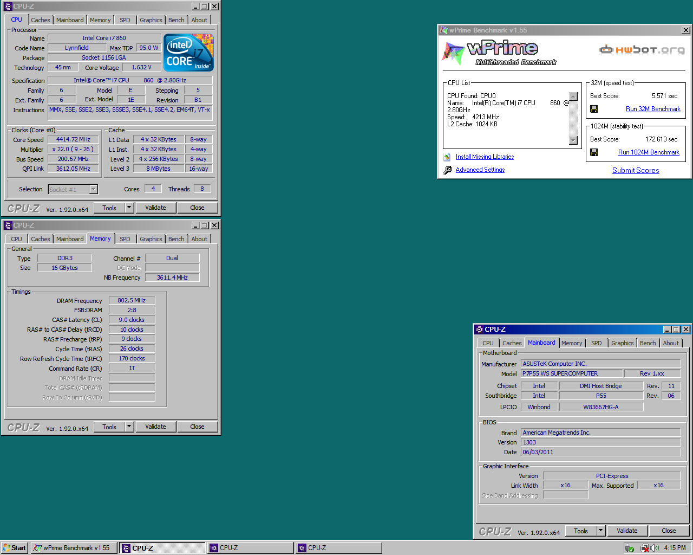
Task: Open Tools dropdown arrow in Mainboard CPU-Z window
Action: [x=600, y=531]
